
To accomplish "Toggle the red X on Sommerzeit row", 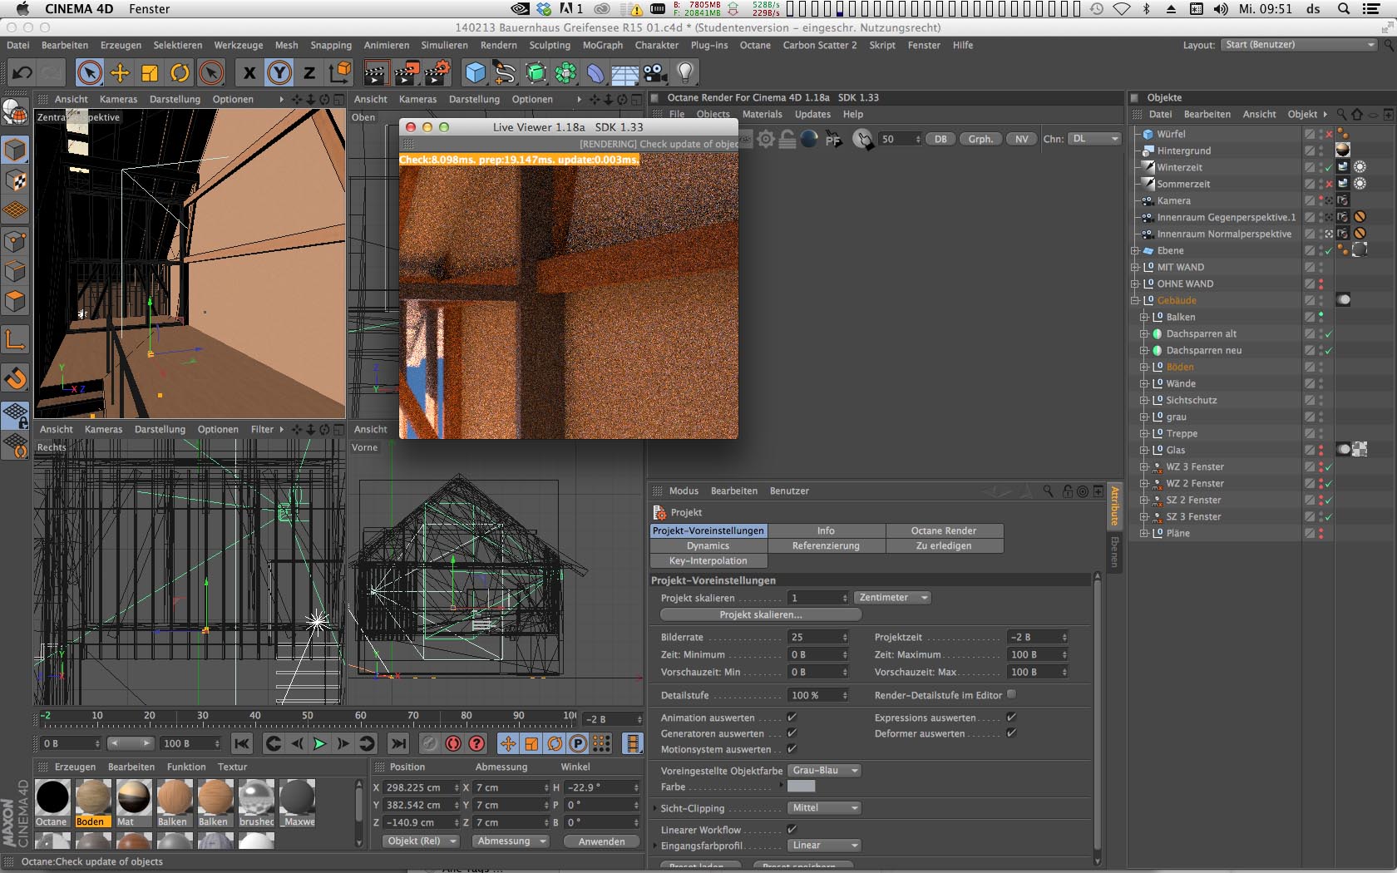I will tap(1329, 185).
